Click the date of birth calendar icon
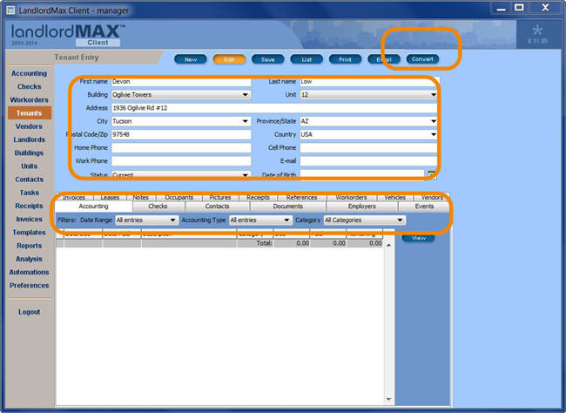 click(431, 175)
